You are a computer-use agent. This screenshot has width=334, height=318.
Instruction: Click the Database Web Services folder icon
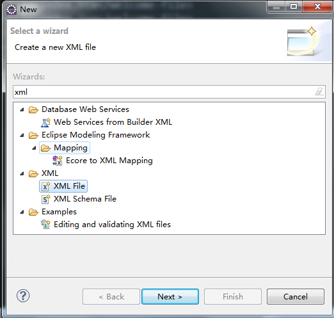[x=33, y=109]
